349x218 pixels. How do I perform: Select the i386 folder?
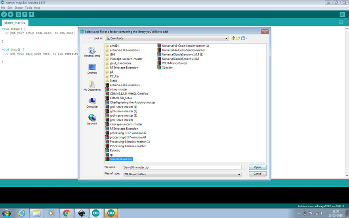pyautogui.click(x=110, y=55)
